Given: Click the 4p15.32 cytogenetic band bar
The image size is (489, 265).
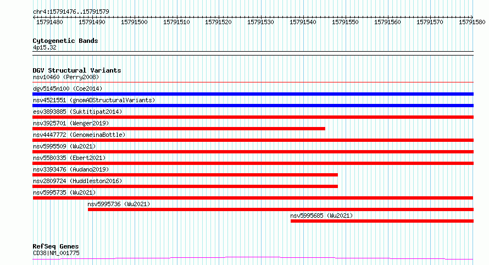Looking at the screenshot, I should pos(253,53).
